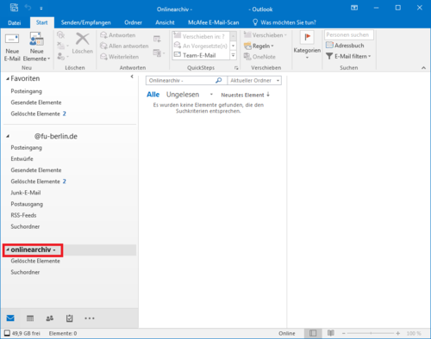Open the Kategorien flag menu
The width and height of the screenshot is (431, 339).
click(307, 46)
